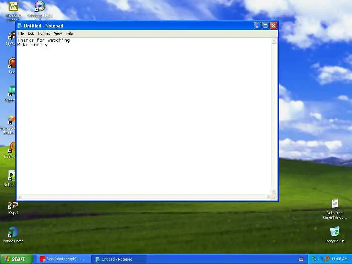Click the Notepad title bar icon
The width and height of the screenshot is (352, 264).
(x=20, y=25)
